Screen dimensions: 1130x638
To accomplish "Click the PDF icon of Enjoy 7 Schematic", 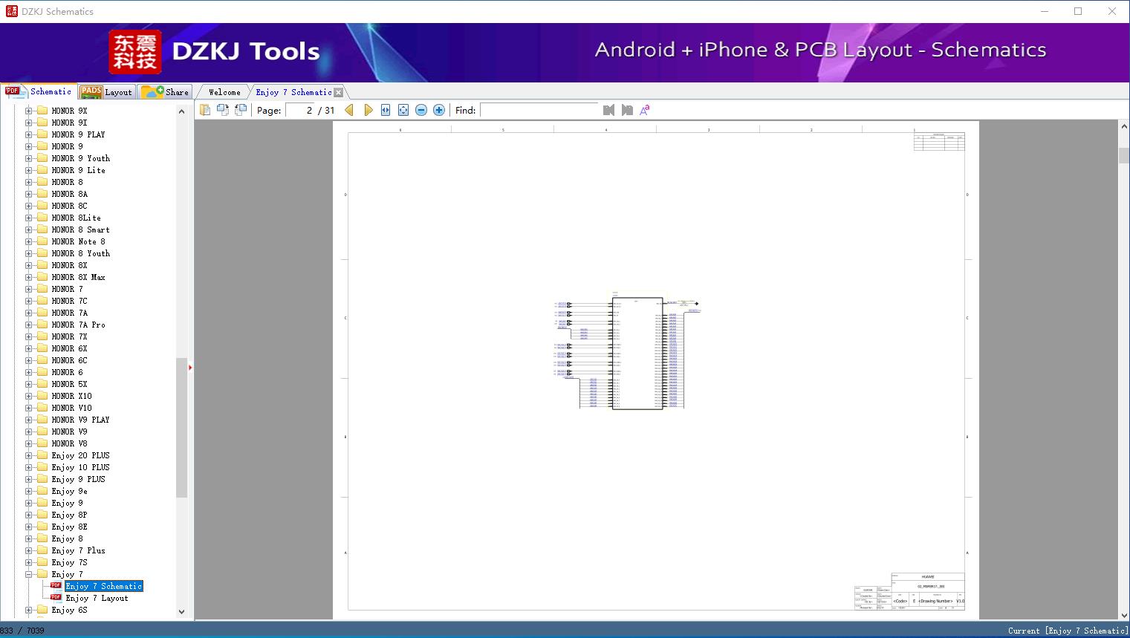I will click(56, 585).
